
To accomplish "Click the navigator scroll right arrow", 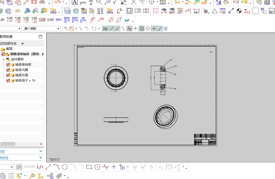I will [41, 144].
